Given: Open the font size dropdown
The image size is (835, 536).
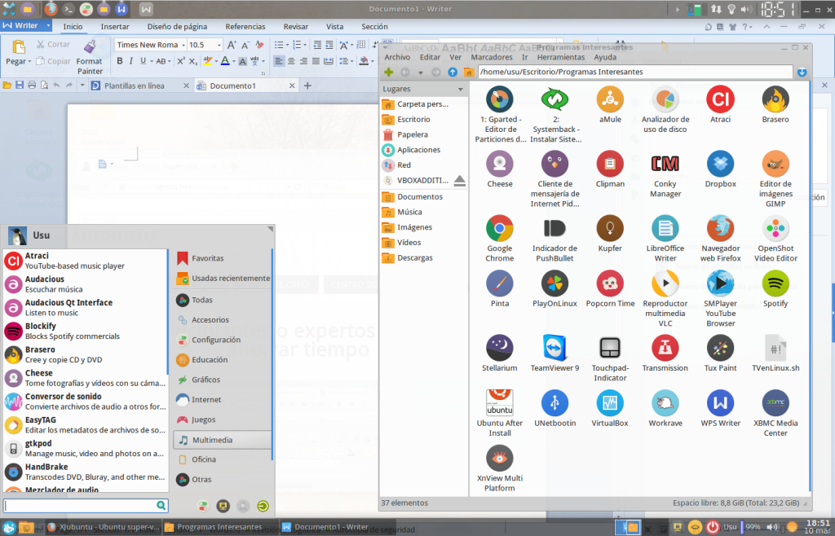Looking at the screenshot, I should click(219, 45).
